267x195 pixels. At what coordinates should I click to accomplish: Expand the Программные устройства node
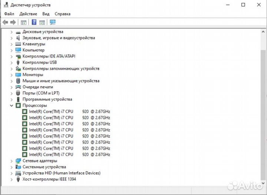11,100
